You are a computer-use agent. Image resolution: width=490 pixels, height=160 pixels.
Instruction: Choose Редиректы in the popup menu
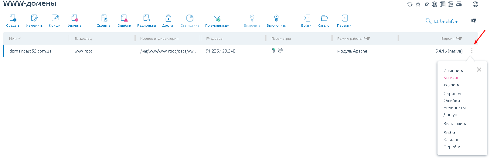[454, 107]
